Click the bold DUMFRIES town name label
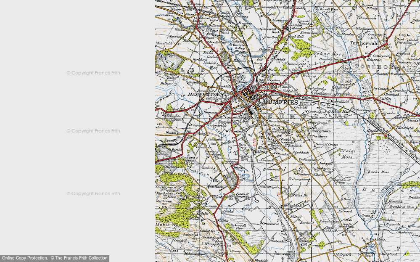Image resolution: width=420 pixels, height=262 pixels. [x=280, y=102]
